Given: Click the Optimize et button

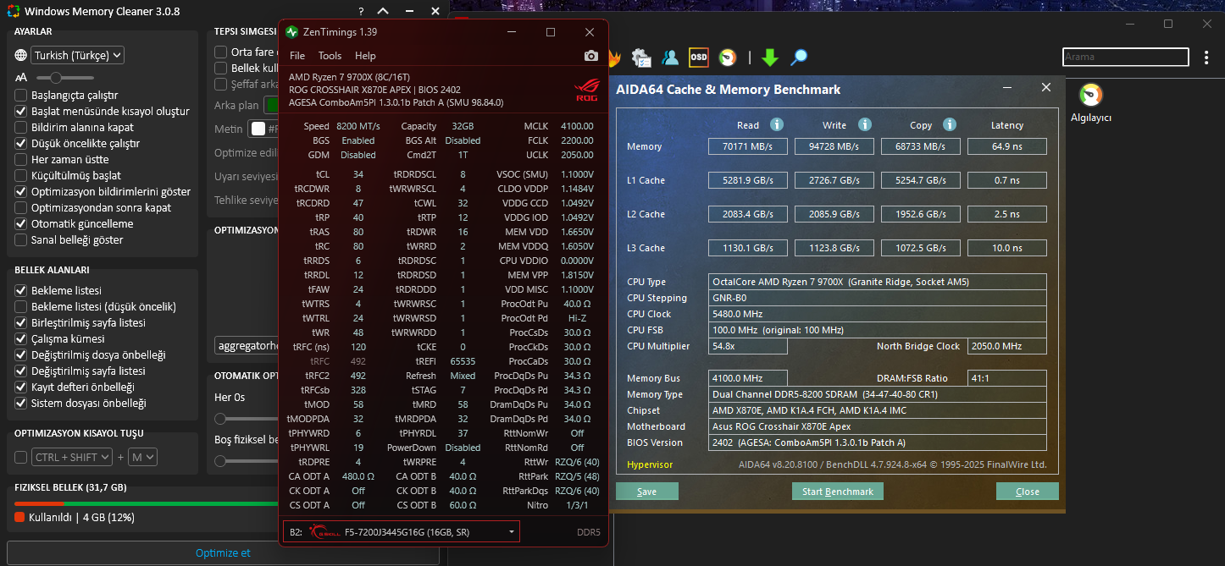Looking at the screenshot, I should pyautogui.click(x=223, y=552).
